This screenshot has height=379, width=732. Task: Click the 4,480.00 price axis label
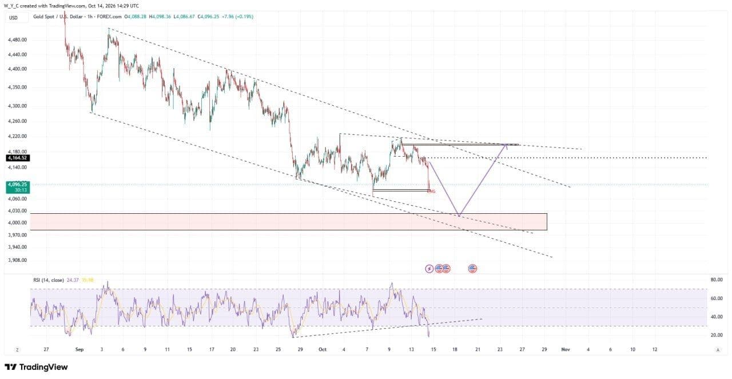[x=18, y=40]
